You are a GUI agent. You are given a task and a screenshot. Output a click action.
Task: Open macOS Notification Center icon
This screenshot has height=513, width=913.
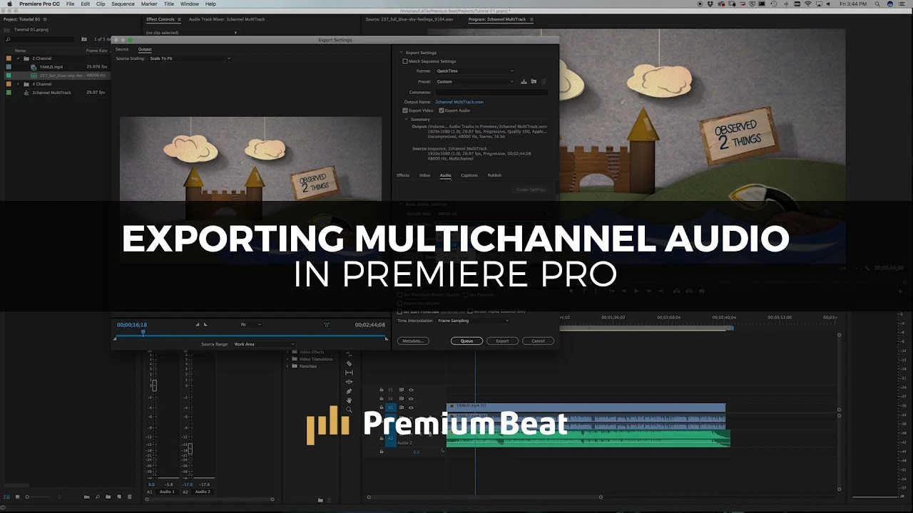point(904,4)
